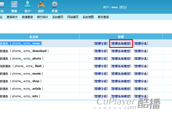The height and width of the screenshot is (114, 172).
Task: Click 管理系统模型 for the flash table
Action: (x=121, y=66)
